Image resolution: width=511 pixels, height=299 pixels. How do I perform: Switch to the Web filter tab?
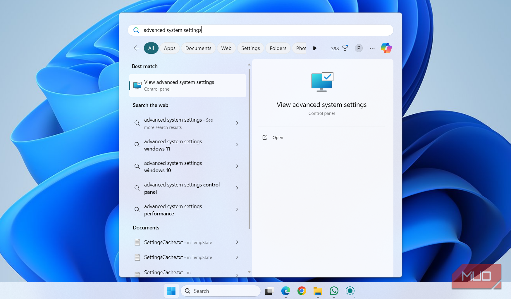pyautogui.click(x=226, y=48)
